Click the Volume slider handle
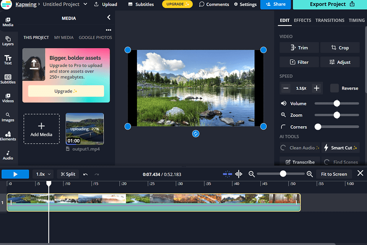Screen dimensions: 367x245 (x=336, y=103)
